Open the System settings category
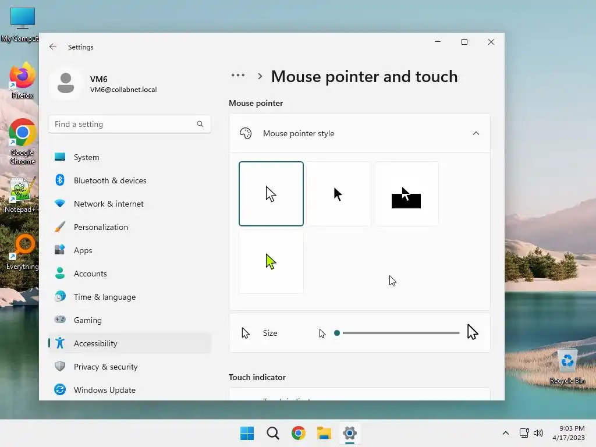This screenshot has height=447, width=596. 130,157
